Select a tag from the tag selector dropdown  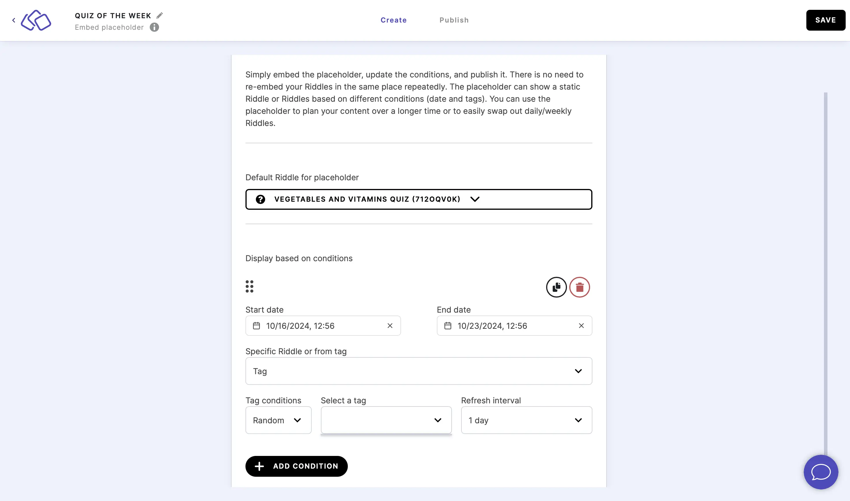pos(386,420)
